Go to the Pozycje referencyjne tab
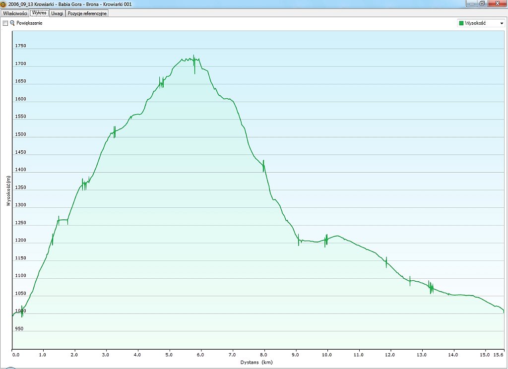 (x=87, y=13)
